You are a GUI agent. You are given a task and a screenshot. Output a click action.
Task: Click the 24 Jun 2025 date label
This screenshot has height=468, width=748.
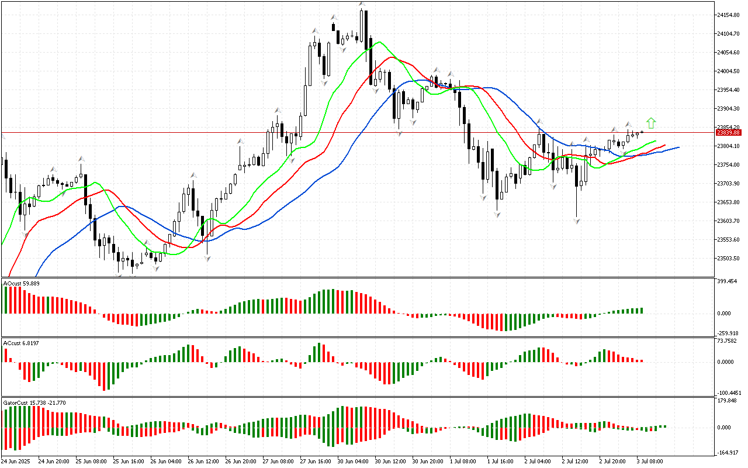click(18, 462)
